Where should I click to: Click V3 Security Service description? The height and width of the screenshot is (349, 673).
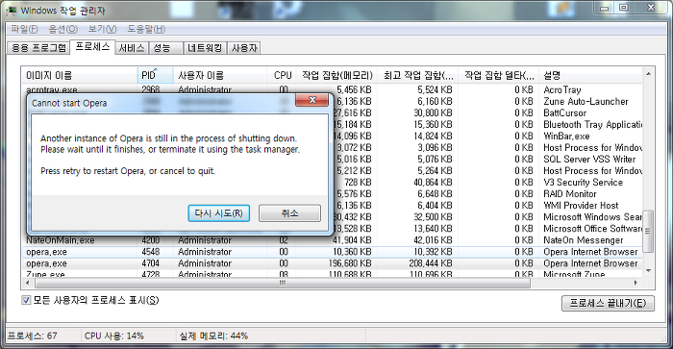coord(584,183)
